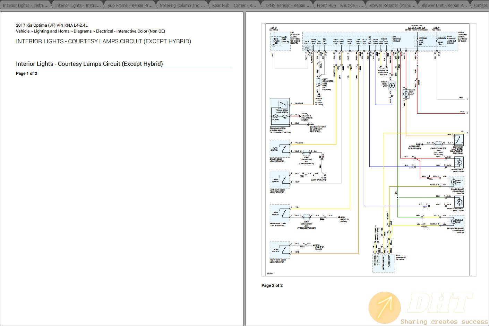Click the SMART JUNCTION BLOCK label
Viewport: 489px width, 326px height.
pos(462,37)
